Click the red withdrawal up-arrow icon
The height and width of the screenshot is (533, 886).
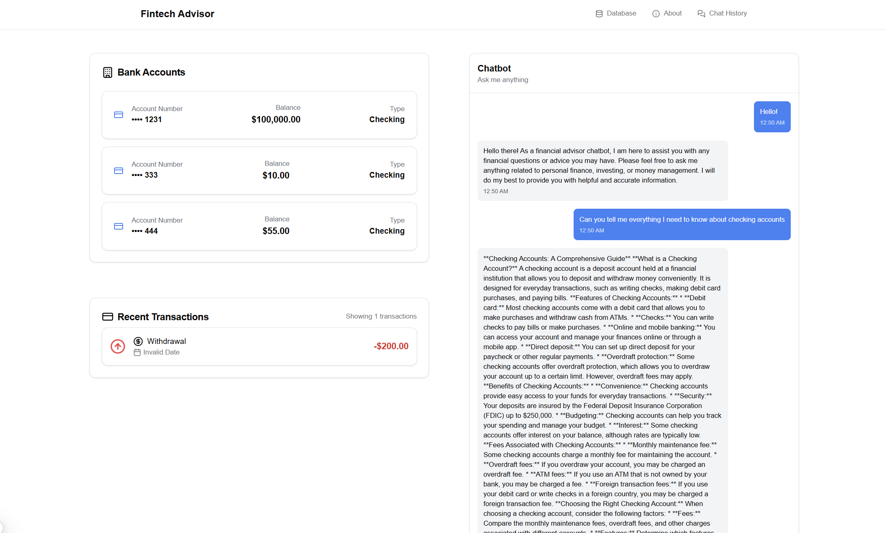point(118,346)
